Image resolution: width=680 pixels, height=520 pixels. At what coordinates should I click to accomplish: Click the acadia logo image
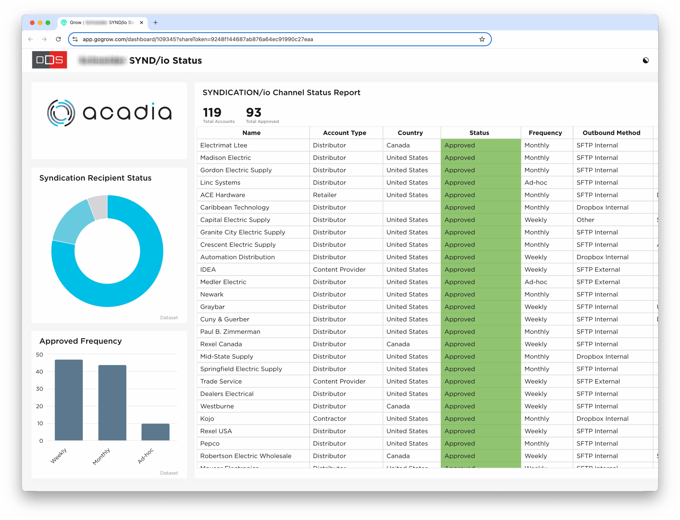(x=109, y=113)
